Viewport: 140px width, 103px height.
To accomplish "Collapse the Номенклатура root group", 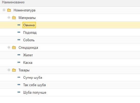I will 4,10.
